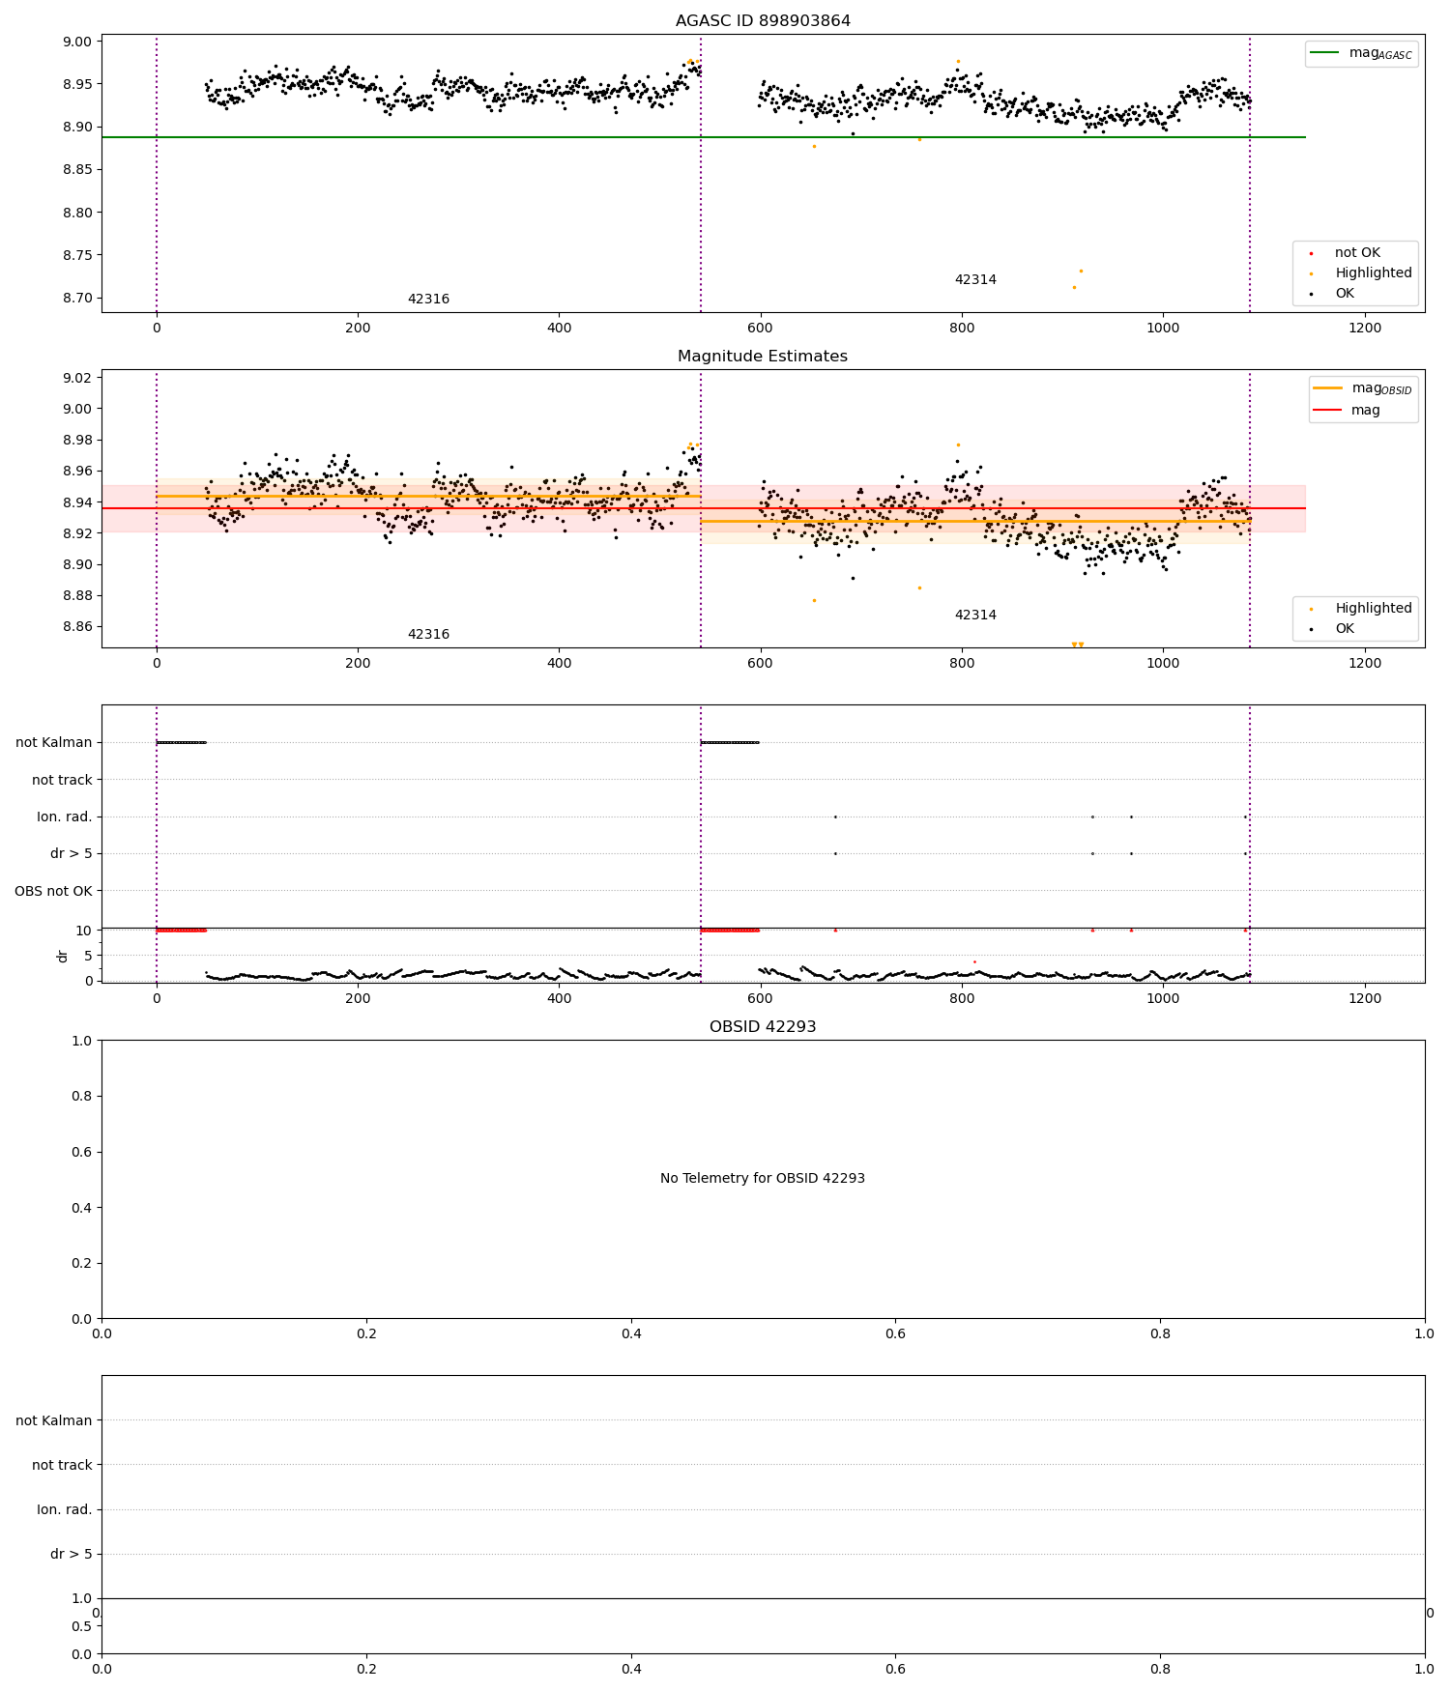Select the 'Magnitude Estimates' plot title
Screen dimensions: 1450x1691
pos(763,357)
